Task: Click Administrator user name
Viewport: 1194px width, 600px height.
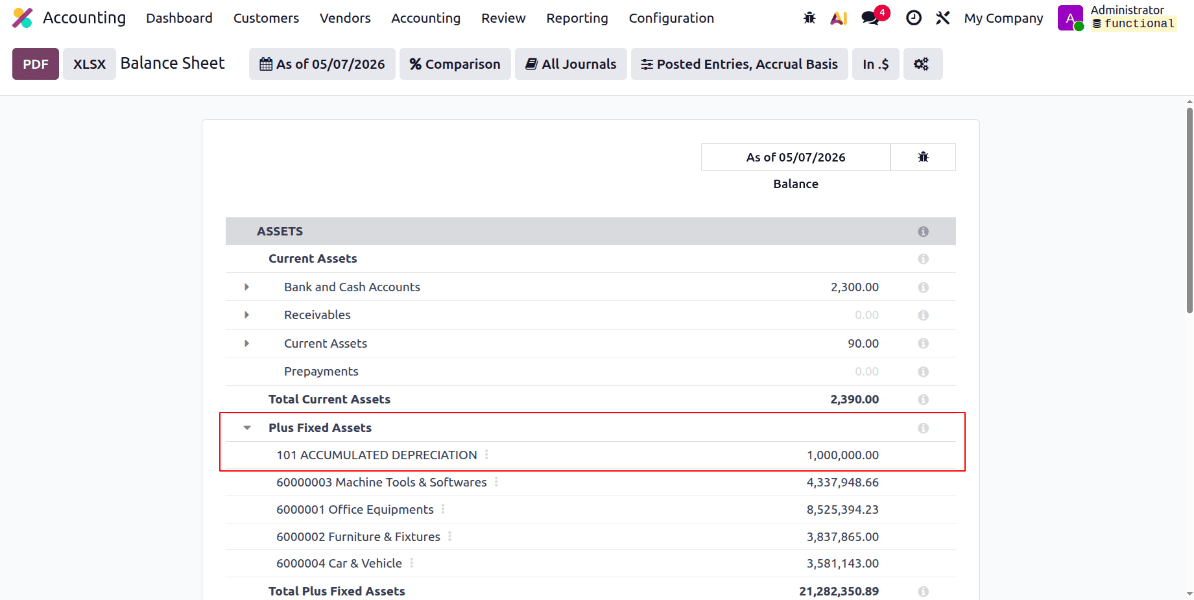Action: (x=1127, y=10)
